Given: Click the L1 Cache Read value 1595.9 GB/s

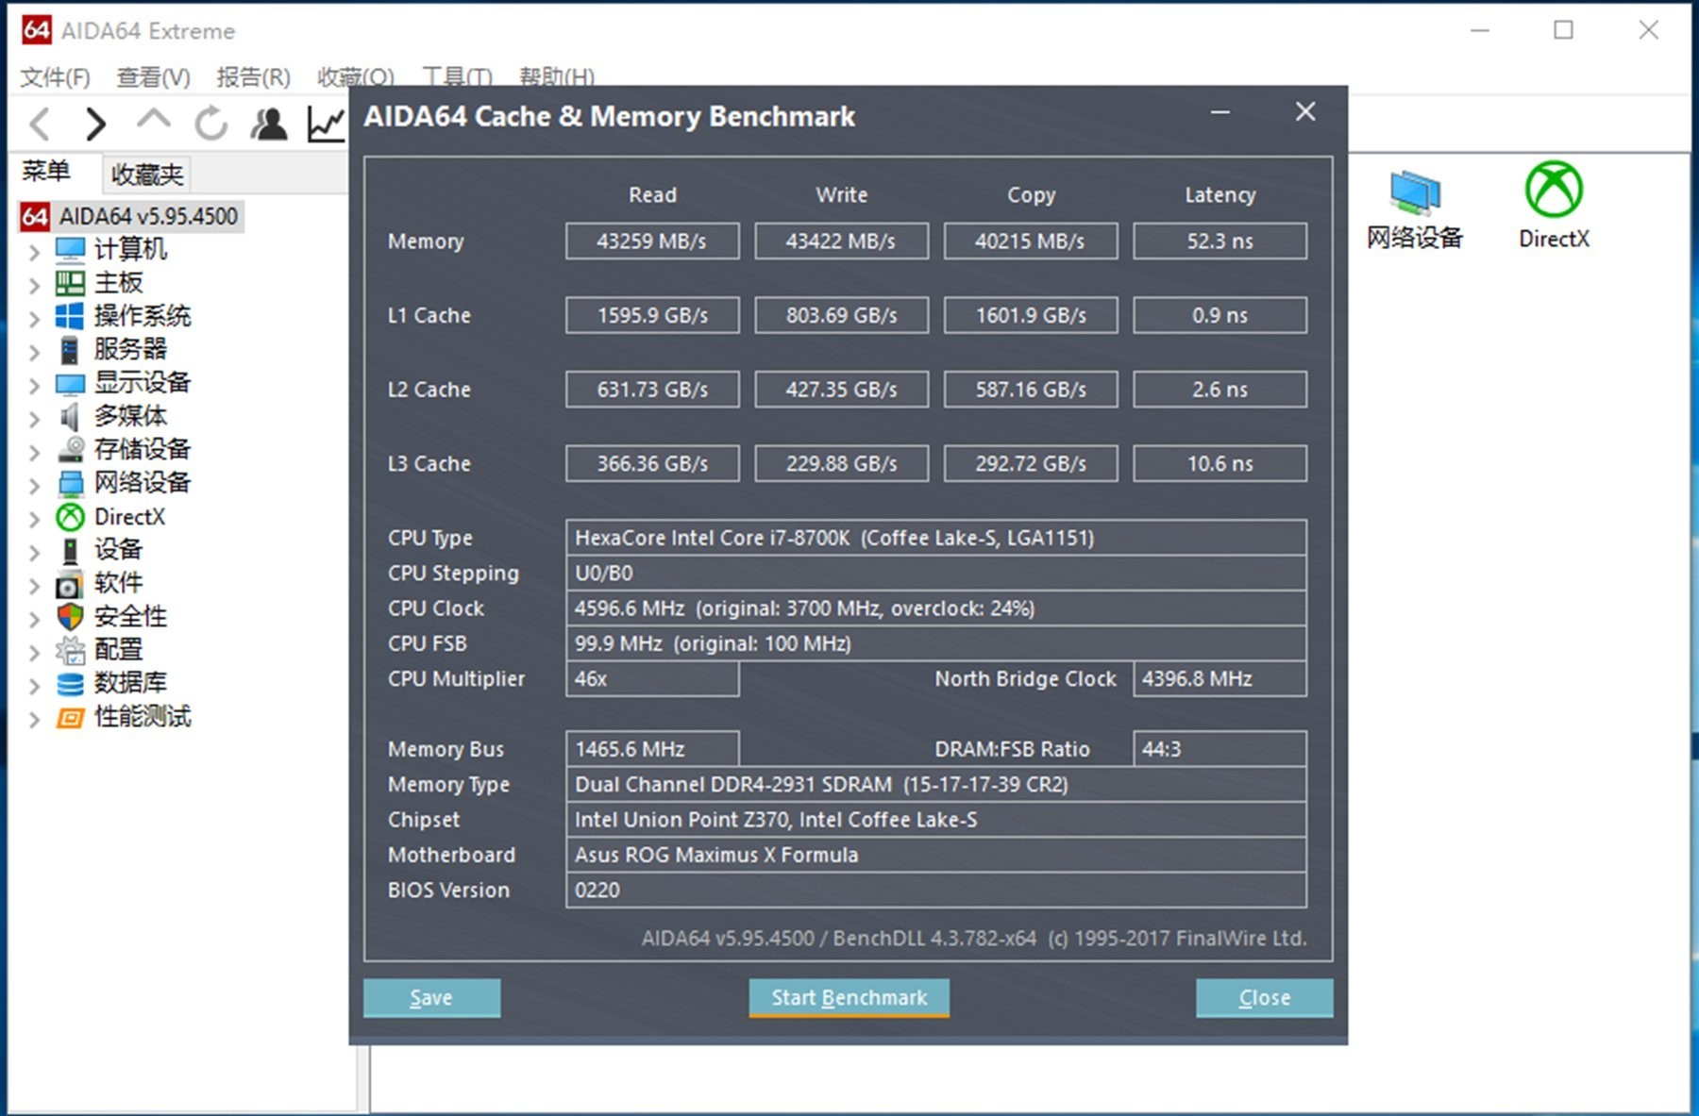Looking at the screenshot, I should pos(652,316).
